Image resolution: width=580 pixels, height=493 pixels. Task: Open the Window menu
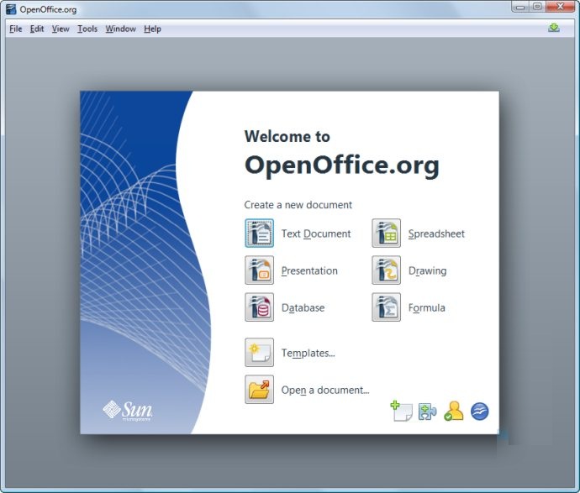[120, 29]
